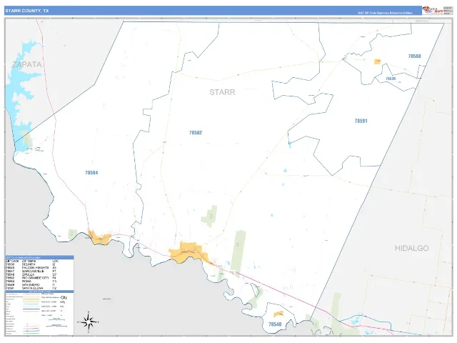This screenshot has height=343, width=457.
Task: Click the orange line swatch in the legend
Action: point(31,299)
